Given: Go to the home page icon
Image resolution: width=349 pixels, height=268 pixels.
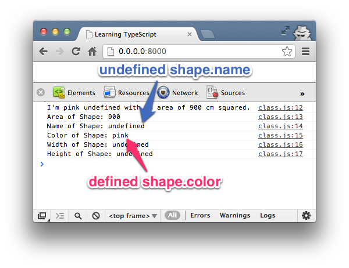Looking at the screenshot, I should click(92, 51).
